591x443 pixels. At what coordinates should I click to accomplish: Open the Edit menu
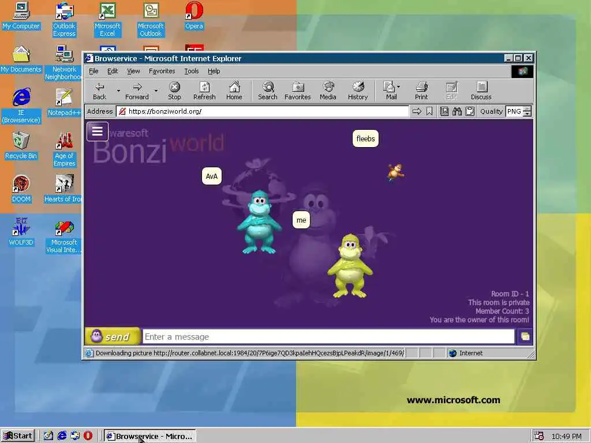pyautogui.click(x=113, y=71)
